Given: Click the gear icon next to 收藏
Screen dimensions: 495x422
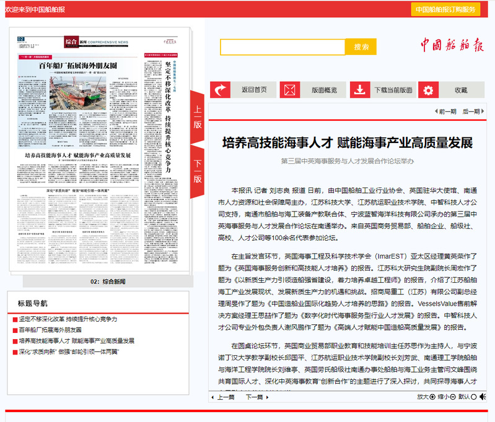Looking at the screenshot, I should click(428, 90).
